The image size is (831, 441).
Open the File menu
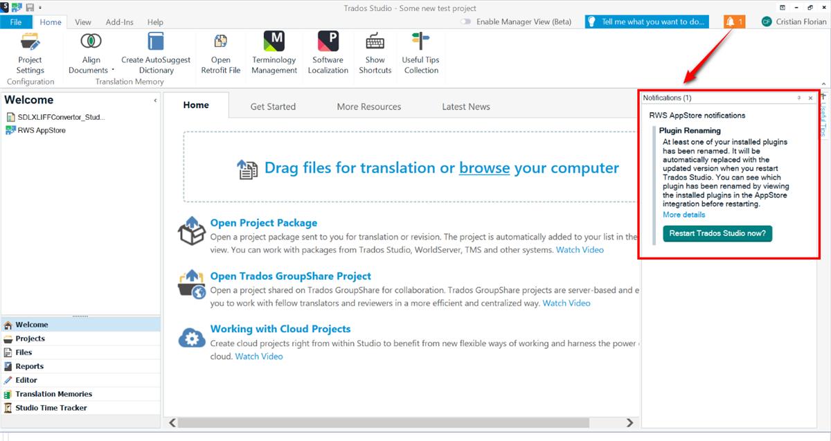(x=16, y=22)
